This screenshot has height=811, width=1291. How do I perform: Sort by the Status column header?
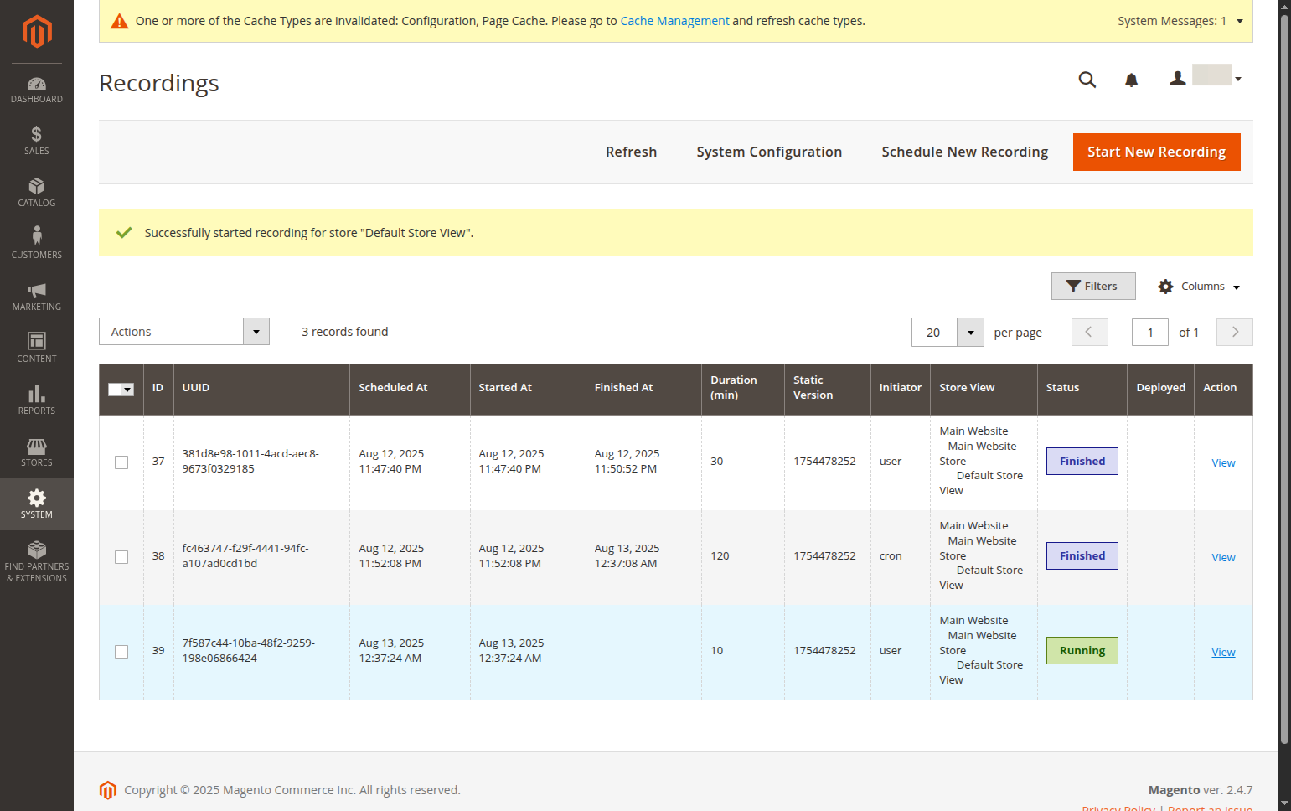[x=1082, y=388]
